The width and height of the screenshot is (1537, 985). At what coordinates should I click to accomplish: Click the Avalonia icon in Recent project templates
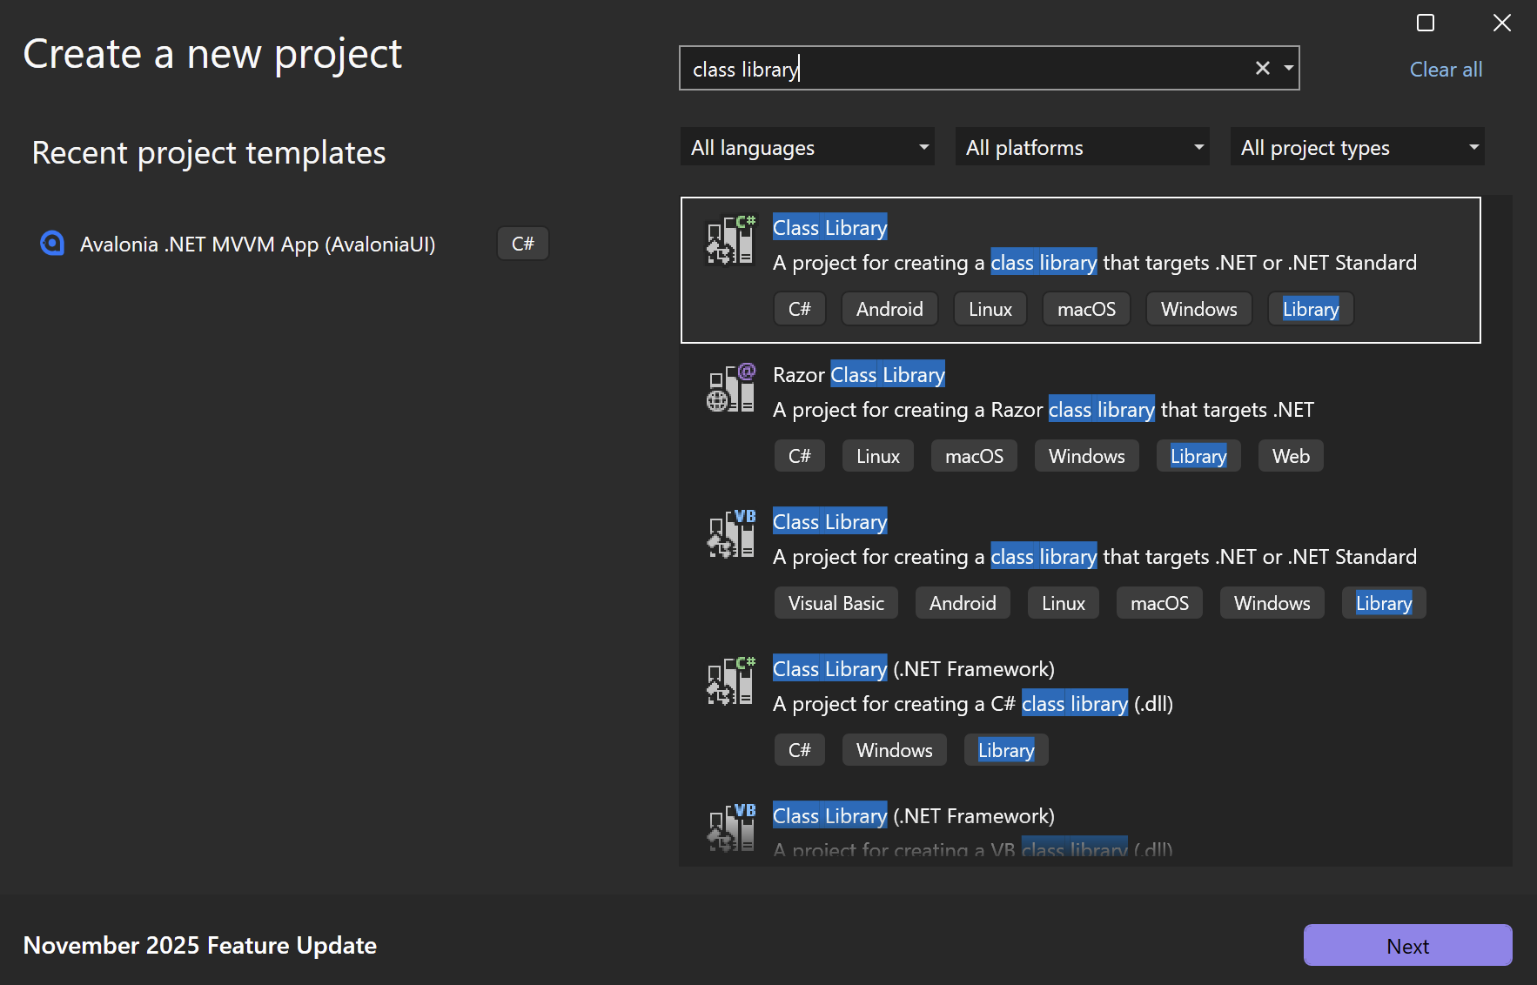tap(52, 244)
